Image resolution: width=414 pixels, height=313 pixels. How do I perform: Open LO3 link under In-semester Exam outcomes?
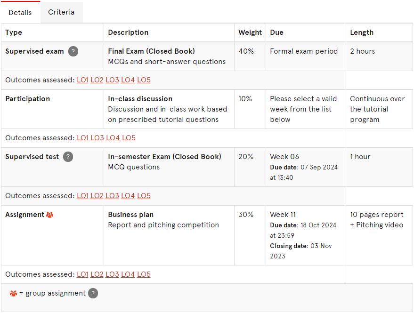(112, 196)
